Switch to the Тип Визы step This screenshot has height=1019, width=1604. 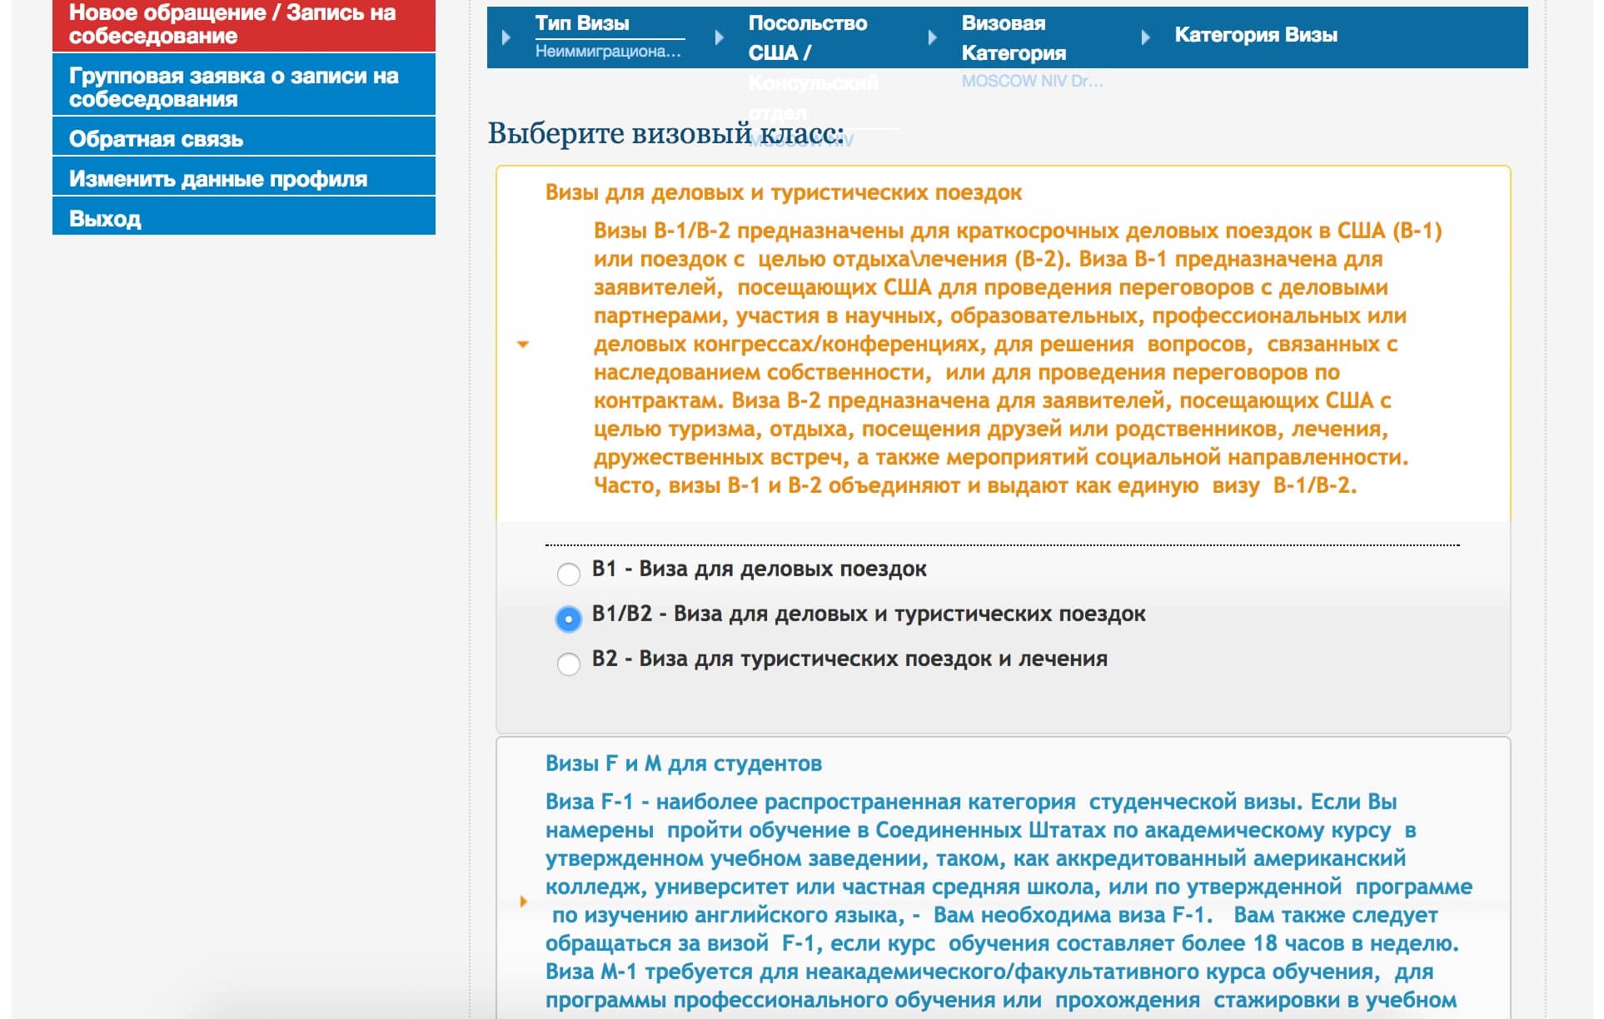tap(583, 23)
